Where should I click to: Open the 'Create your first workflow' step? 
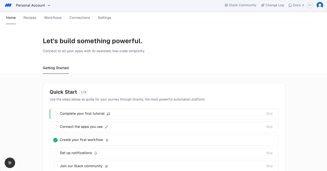pyautogui.click(x=164, y=140)
